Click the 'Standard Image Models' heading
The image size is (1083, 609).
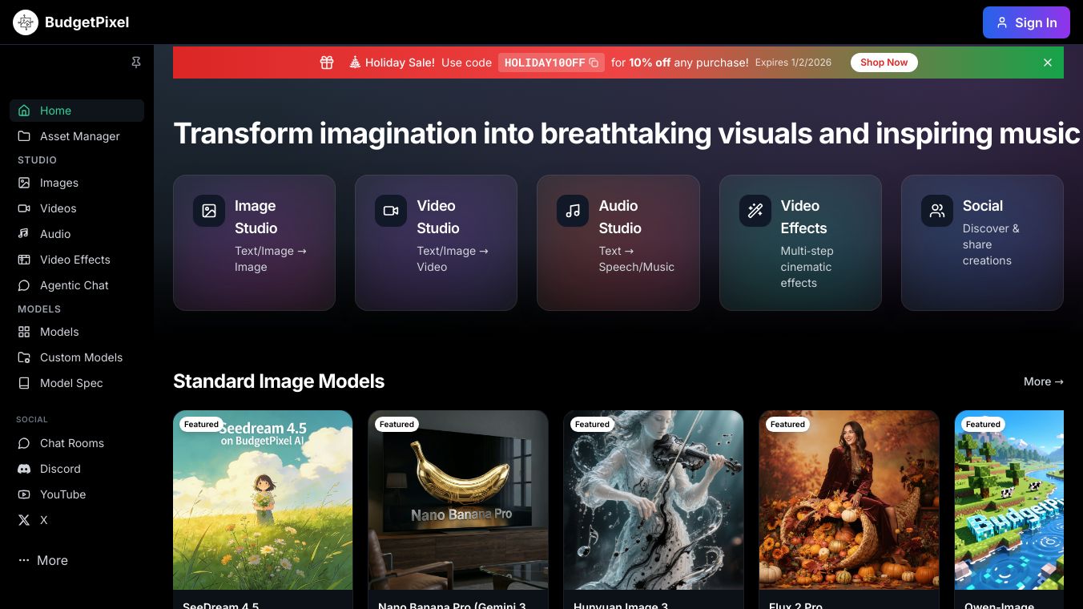(279, 381)
